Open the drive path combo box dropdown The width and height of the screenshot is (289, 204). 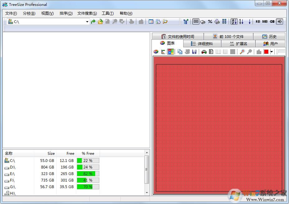point(87,21)
